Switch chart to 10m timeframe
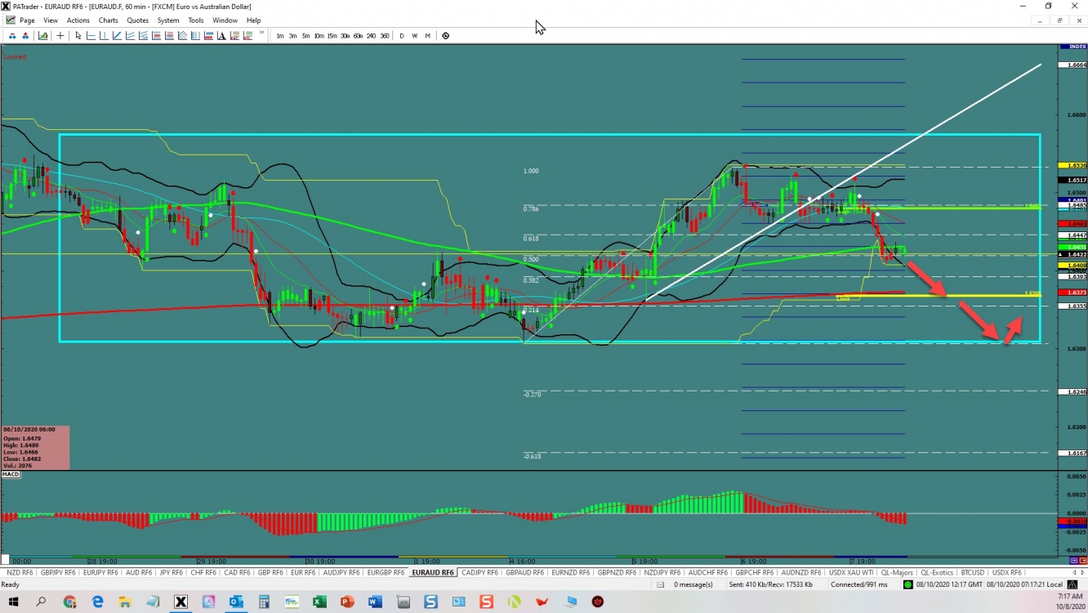The image size is (1088, 613). (x=319, y=36)
